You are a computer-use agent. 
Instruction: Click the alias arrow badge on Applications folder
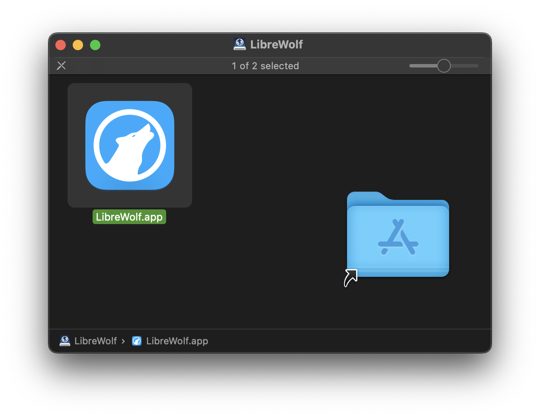click(350, 278)
